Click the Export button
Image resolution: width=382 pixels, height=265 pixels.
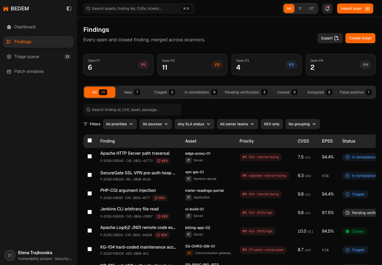coord(330,38)
